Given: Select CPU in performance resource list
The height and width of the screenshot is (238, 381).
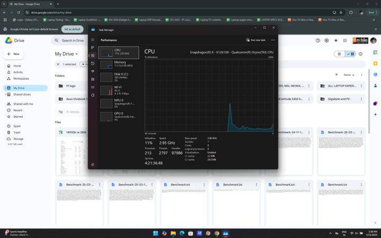Looking at the screenshot, I should 119,53.
